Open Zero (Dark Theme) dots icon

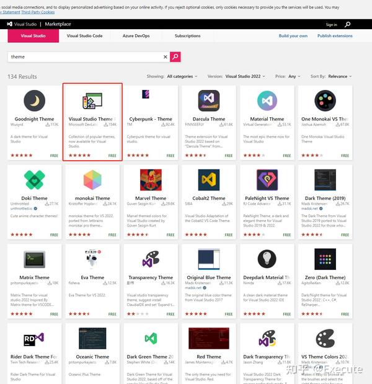pos(325,259)
